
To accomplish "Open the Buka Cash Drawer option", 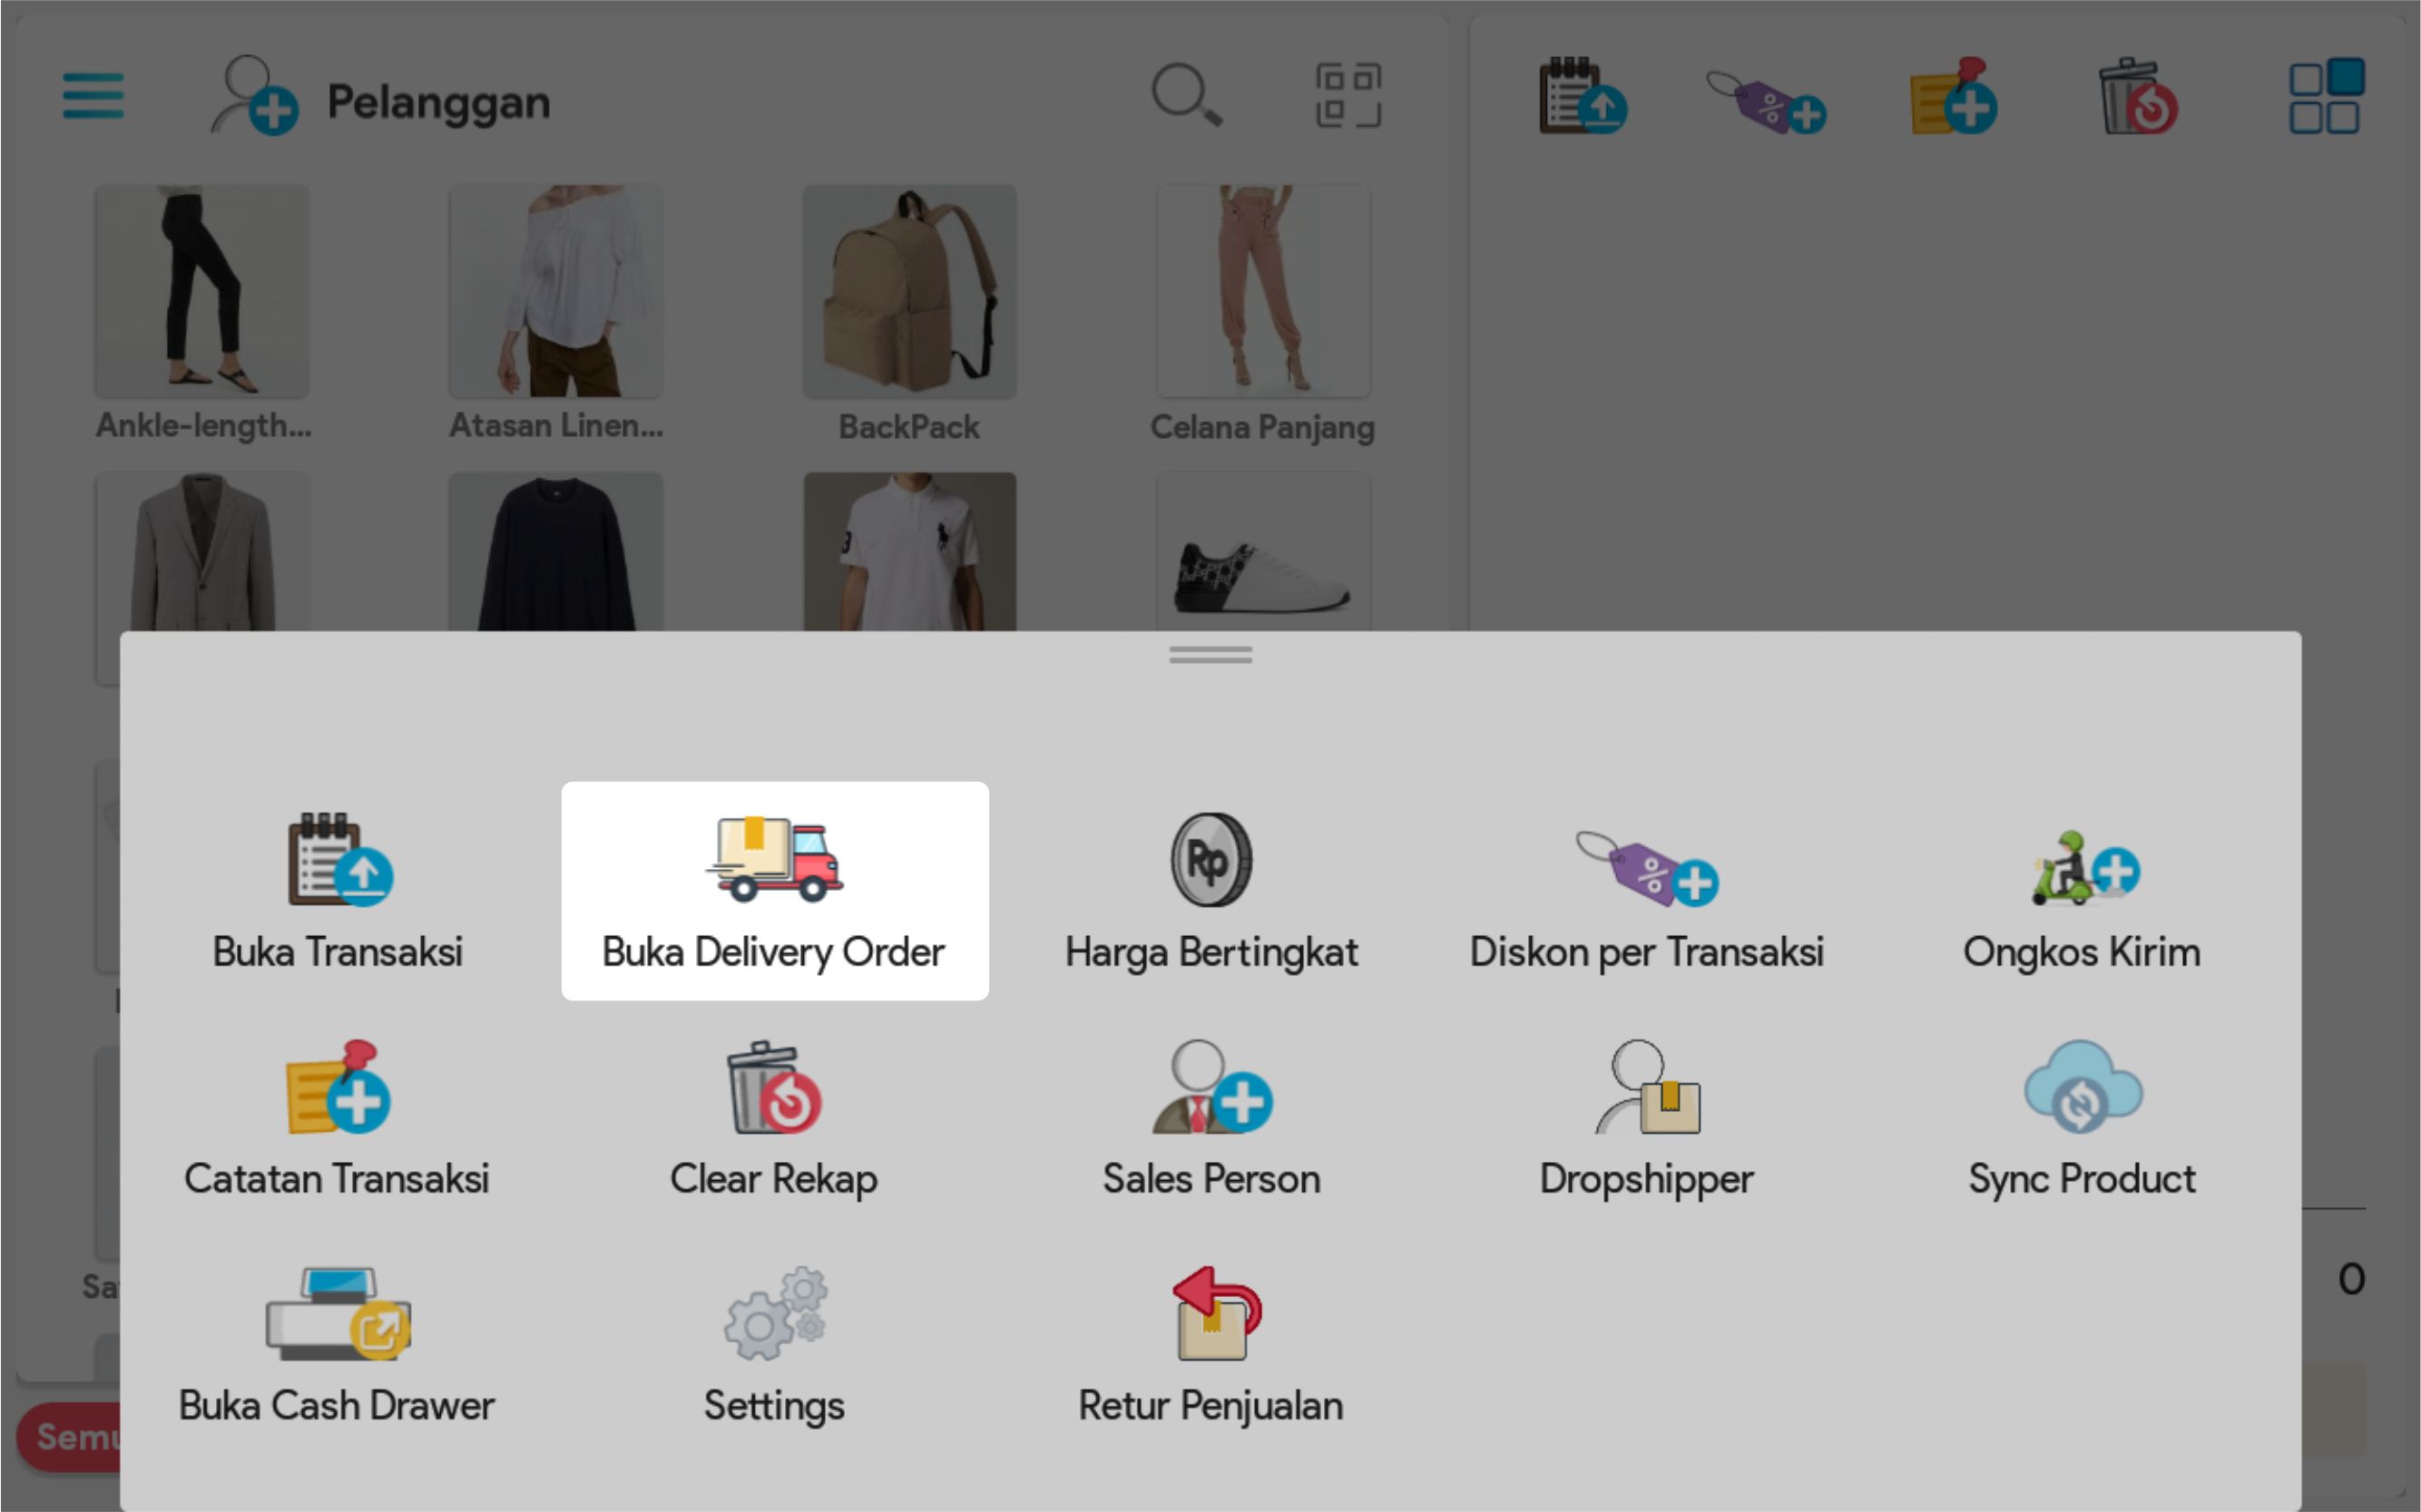I will pos(338,1343).
